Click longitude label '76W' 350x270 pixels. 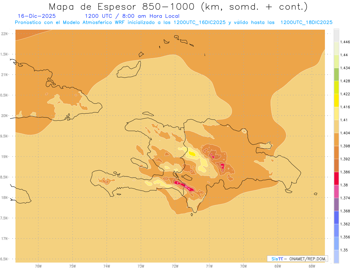click(38, 266)
